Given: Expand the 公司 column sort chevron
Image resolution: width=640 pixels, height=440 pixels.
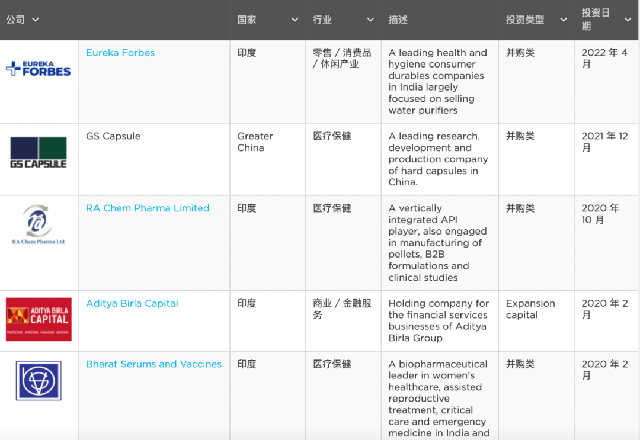Looking at the screenshot, I should click(x=36, y=20).
